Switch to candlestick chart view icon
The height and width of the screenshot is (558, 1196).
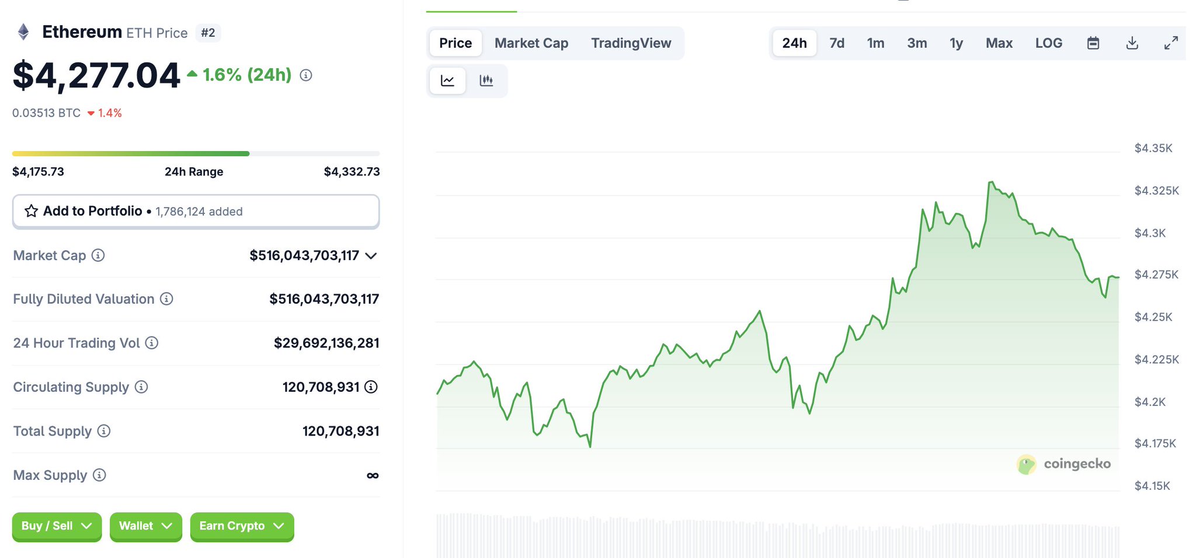pos(486,80)
